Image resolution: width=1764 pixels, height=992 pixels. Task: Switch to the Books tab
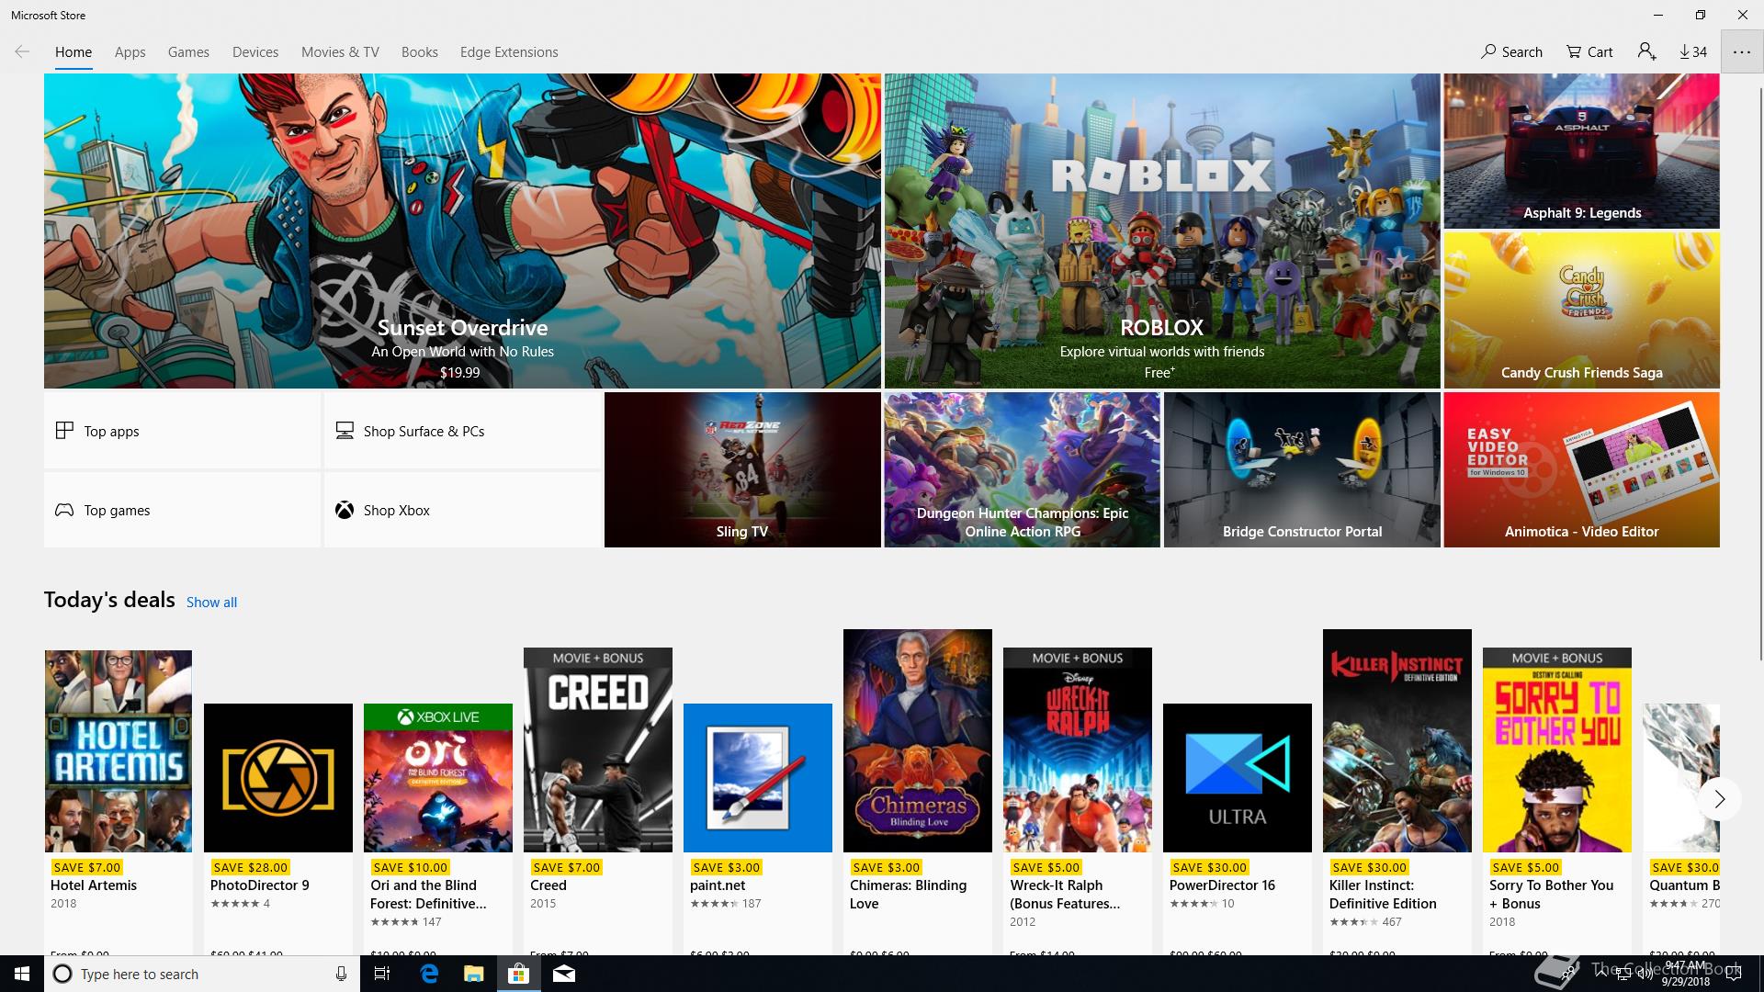pyautogui.click(x=419, y=51)
